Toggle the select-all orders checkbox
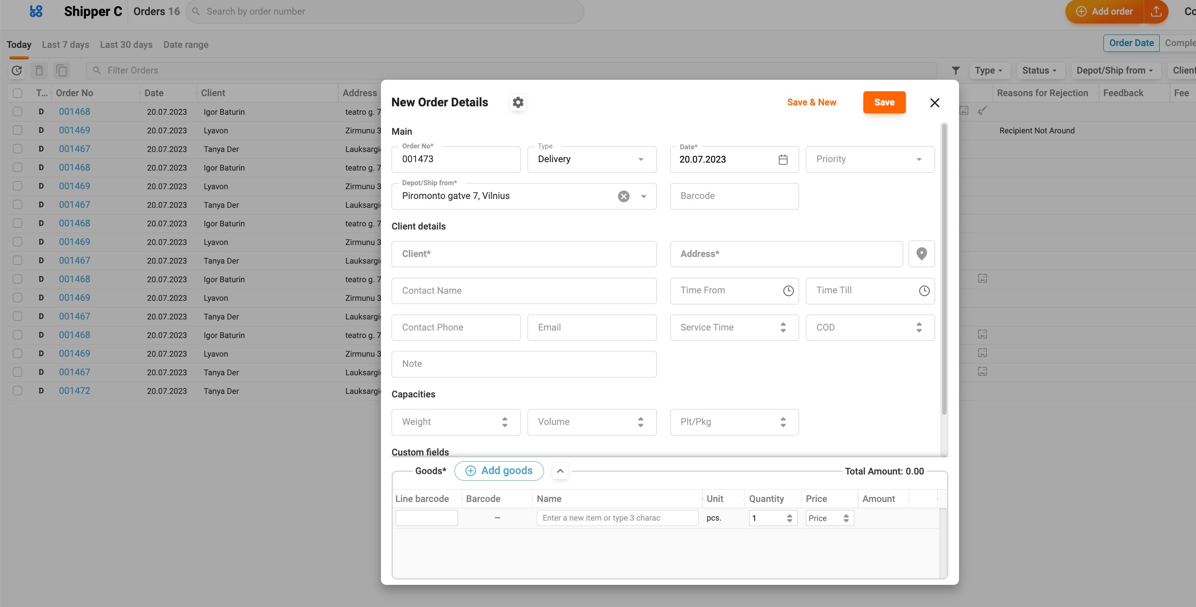 pos(18,93)
